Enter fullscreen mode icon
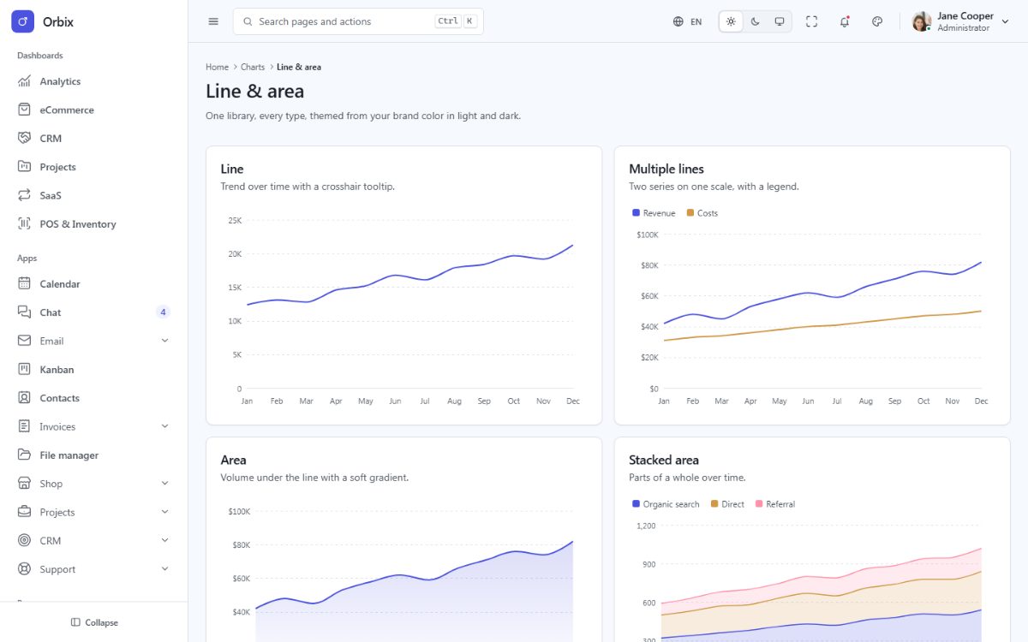 point(812,21)
